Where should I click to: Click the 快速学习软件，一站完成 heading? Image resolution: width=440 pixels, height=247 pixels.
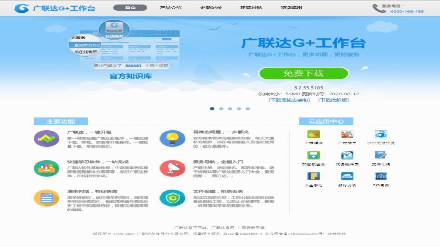tap(98, 162)
